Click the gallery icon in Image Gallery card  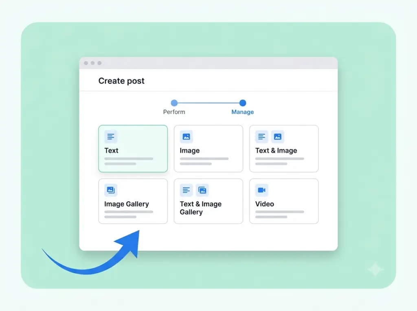click(x=111, y=190)
